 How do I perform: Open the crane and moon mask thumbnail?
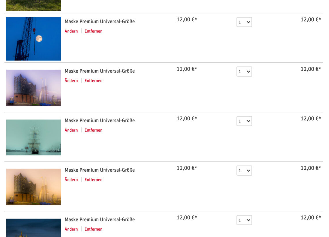tap(33, 39)
